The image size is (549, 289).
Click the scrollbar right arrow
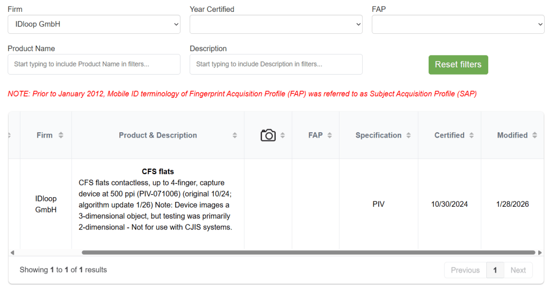pos(540,252)
